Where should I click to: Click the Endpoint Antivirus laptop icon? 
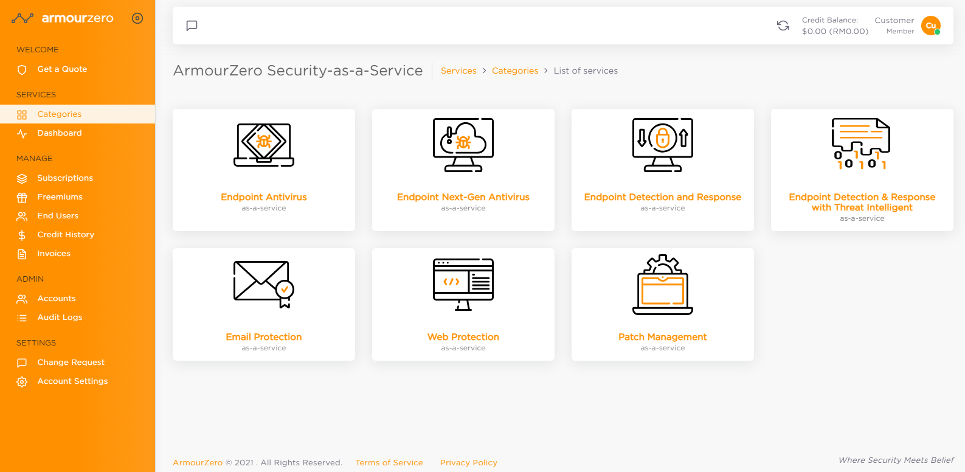tap(264, 145)
